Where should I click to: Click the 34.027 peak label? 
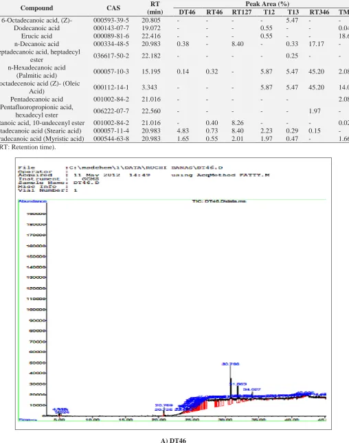(x=252, y=389)
